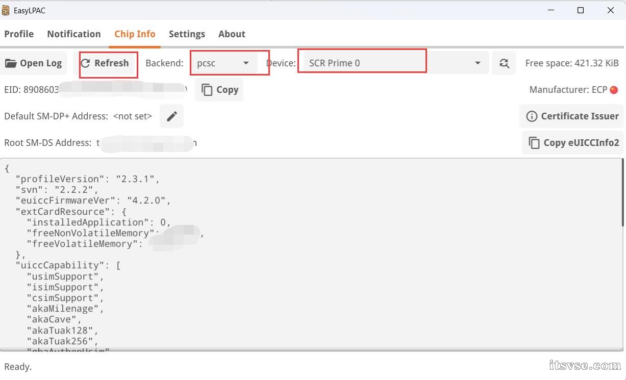Open the About tab
This screenshot has height=380, width=626.
pos(232,34)
